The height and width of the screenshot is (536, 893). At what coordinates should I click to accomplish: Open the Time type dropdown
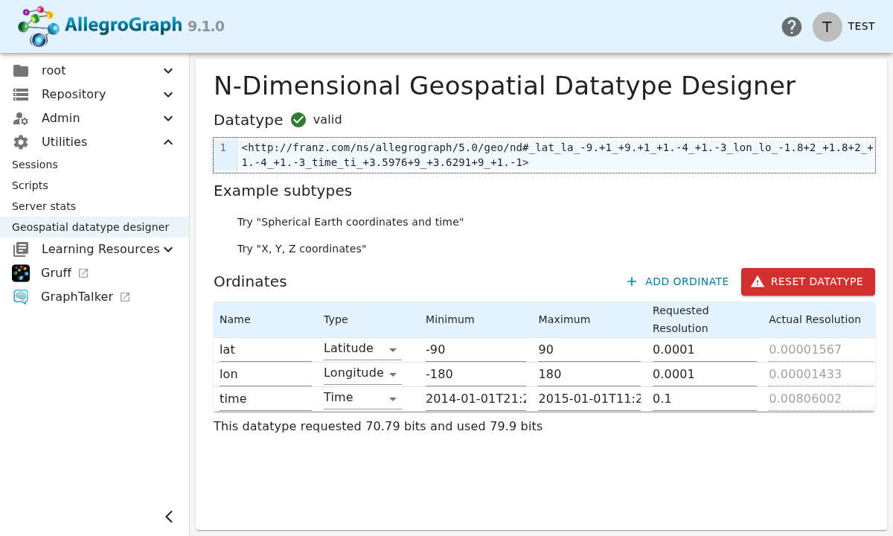362,398
